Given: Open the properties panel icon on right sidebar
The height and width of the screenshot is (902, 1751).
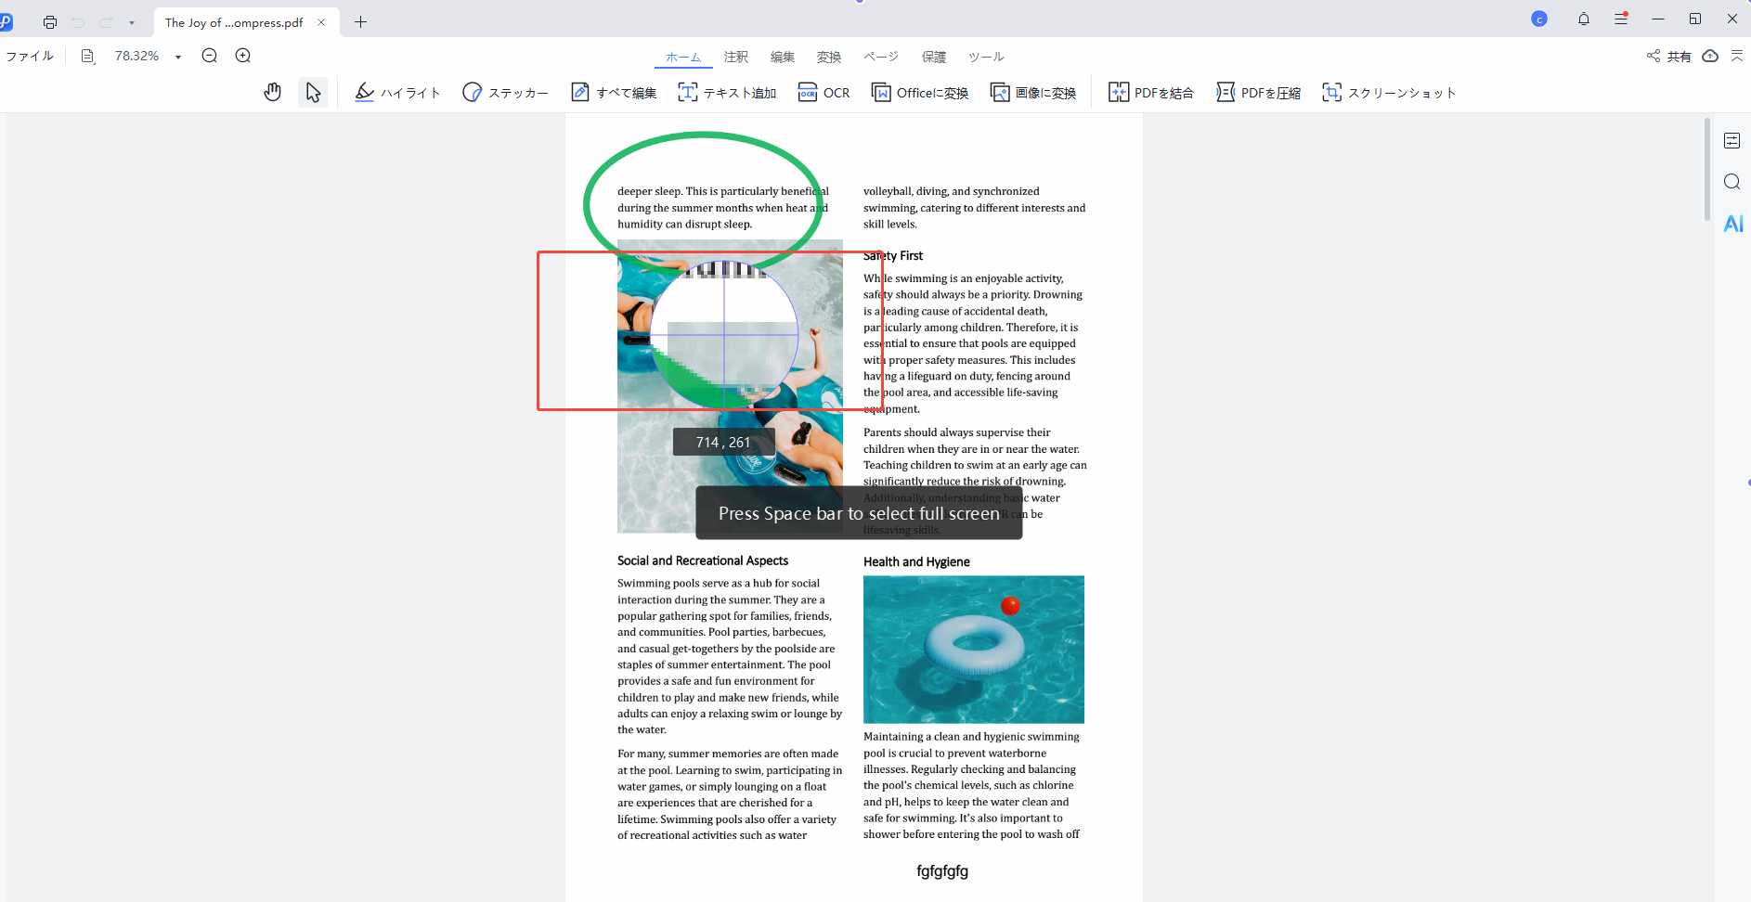Looking at the screenshot, I should pos(1732,140).
